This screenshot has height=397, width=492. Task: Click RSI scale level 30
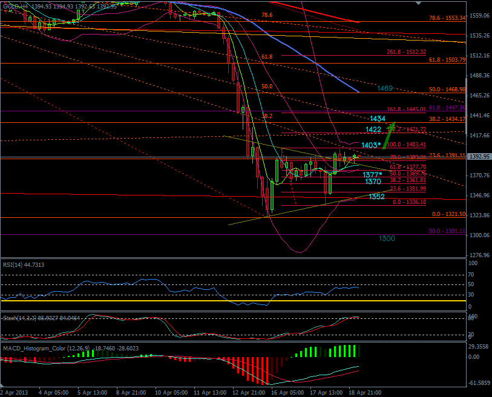coord(471,294)
